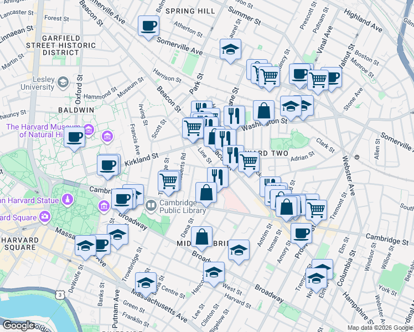Click the Putnam Ave street label
The height and width of the screenshot is (332, 414).
tap(116, 308)
